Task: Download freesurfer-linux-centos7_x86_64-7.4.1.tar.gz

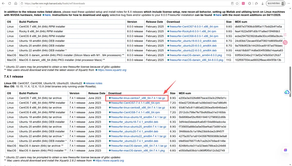Action: click(138, 98)
